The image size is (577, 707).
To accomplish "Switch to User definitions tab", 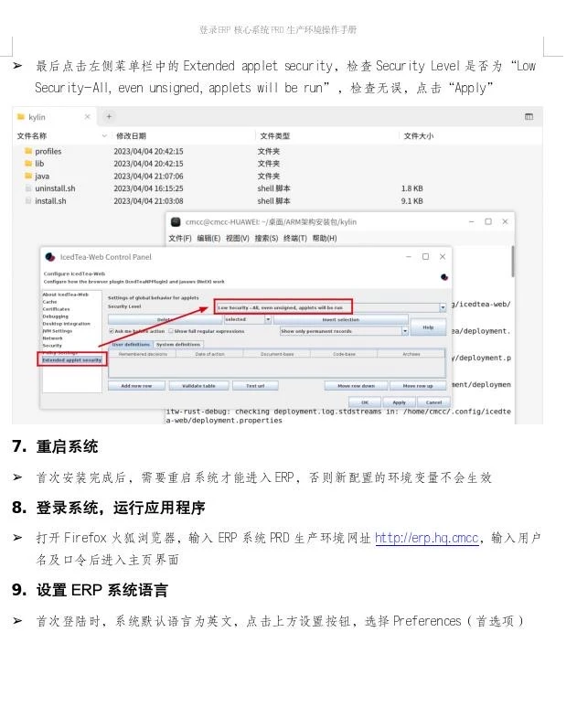I will 131,345.
